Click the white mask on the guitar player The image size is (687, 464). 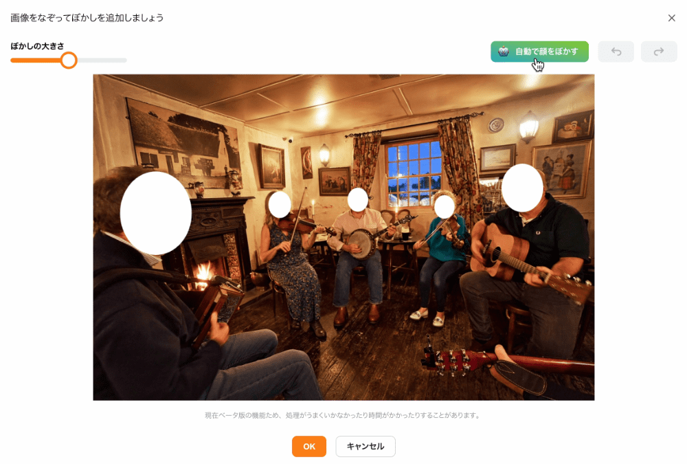[522, 188]
